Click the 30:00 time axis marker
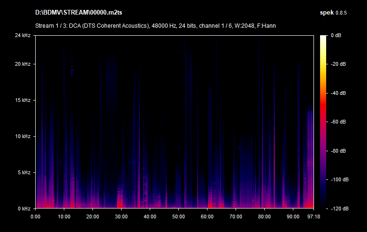This screenshot has width=367, height=232. pyautogui.click(x=121, y=217)
